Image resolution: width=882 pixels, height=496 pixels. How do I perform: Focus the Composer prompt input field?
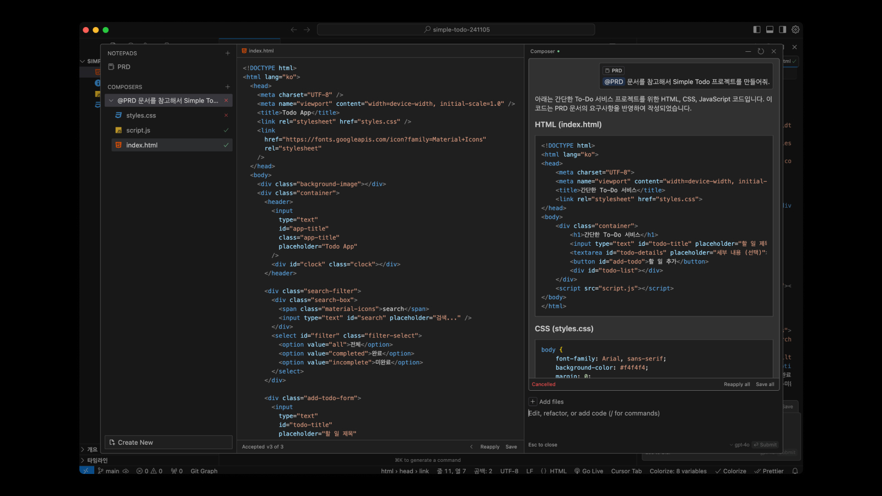653,413
